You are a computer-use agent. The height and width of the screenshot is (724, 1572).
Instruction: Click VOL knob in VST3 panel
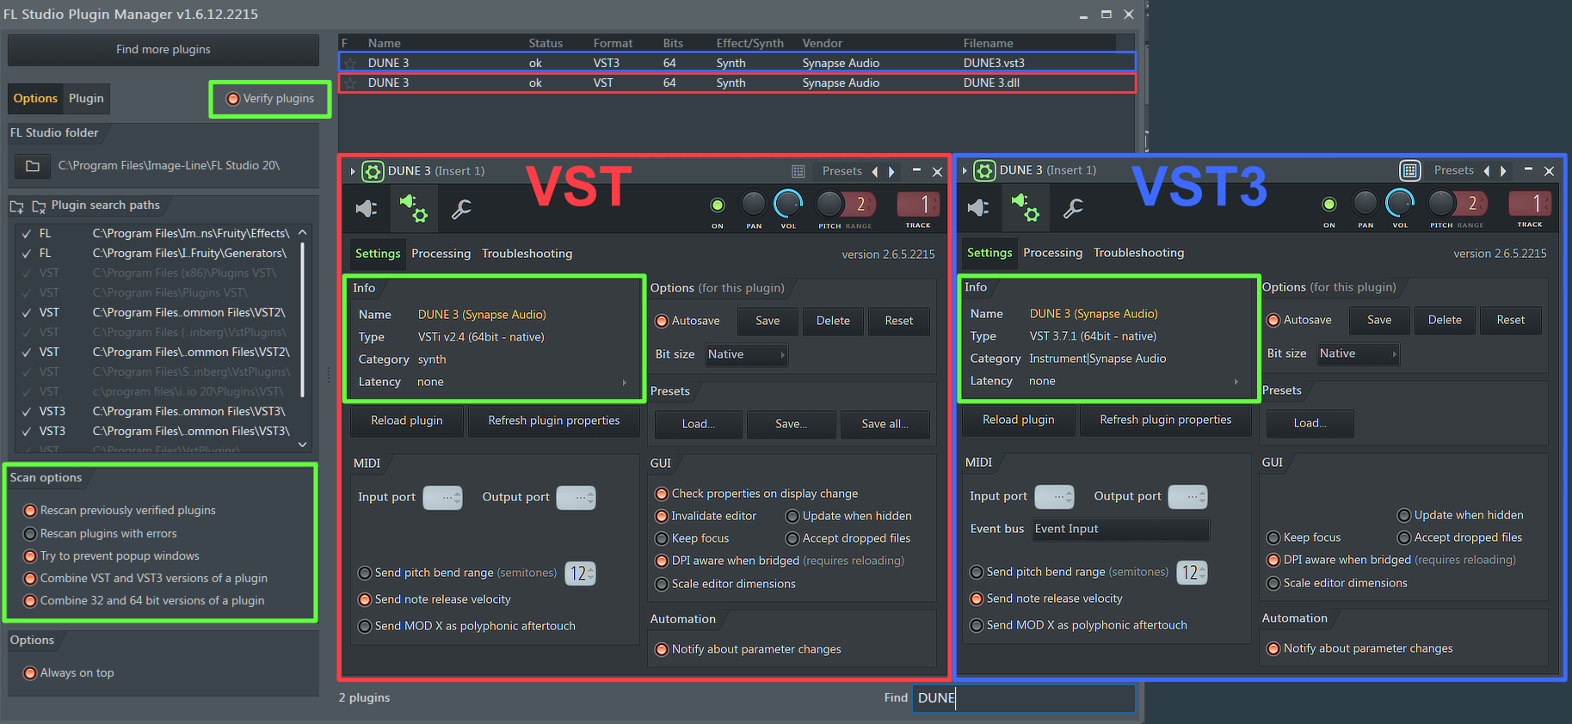1400,203
